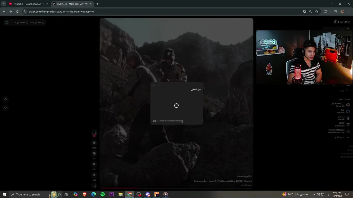The height and width of the screenshot is (198, 353).
Task: Open Chrome extensions puzzle icon
Action: coord(326,12)
